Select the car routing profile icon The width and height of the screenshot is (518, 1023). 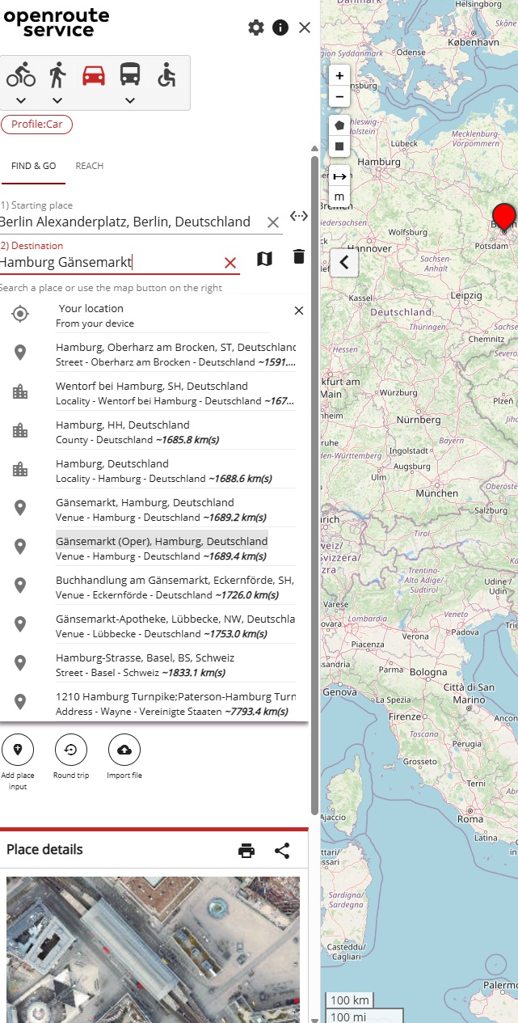click(x=94, y=75)
